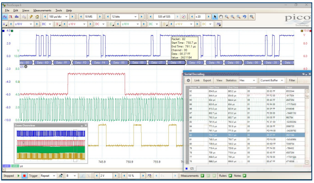Open the timebase 100 µs/div dropdown
This screenshot has width=314, height=183.
click(x=66, y=17)
